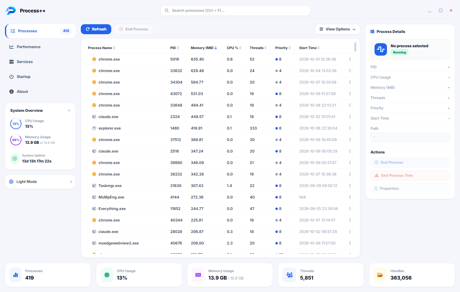Click the CPU Usage 13% ring gauge

pos(16,124)
